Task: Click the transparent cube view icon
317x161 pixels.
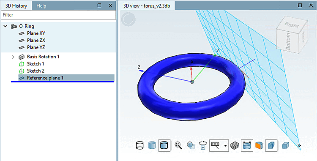Action: (285, 145)
